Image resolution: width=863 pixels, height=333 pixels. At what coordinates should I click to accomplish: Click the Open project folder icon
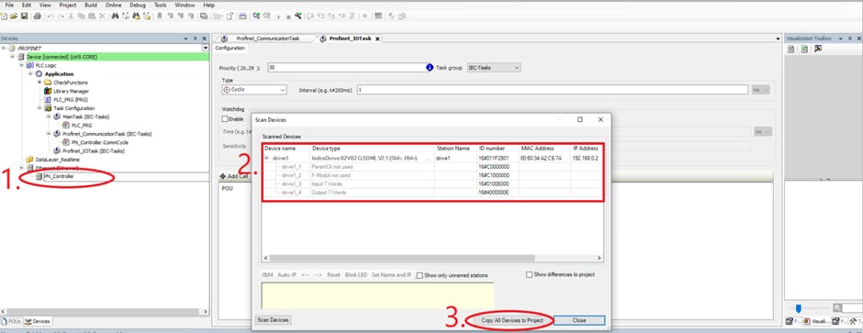[x=14, y=17]
